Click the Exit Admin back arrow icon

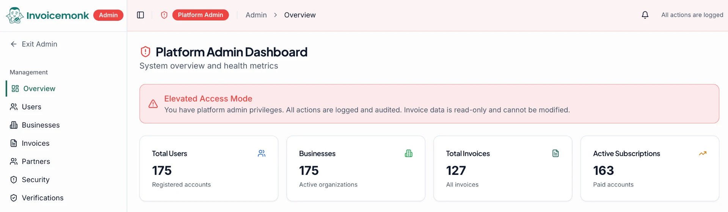tap(14, 44)
